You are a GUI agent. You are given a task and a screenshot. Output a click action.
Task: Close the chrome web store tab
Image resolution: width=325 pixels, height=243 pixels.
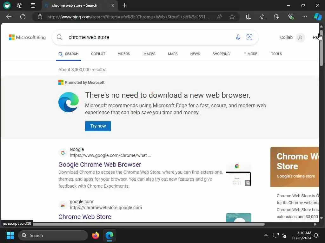coord(113,6)
